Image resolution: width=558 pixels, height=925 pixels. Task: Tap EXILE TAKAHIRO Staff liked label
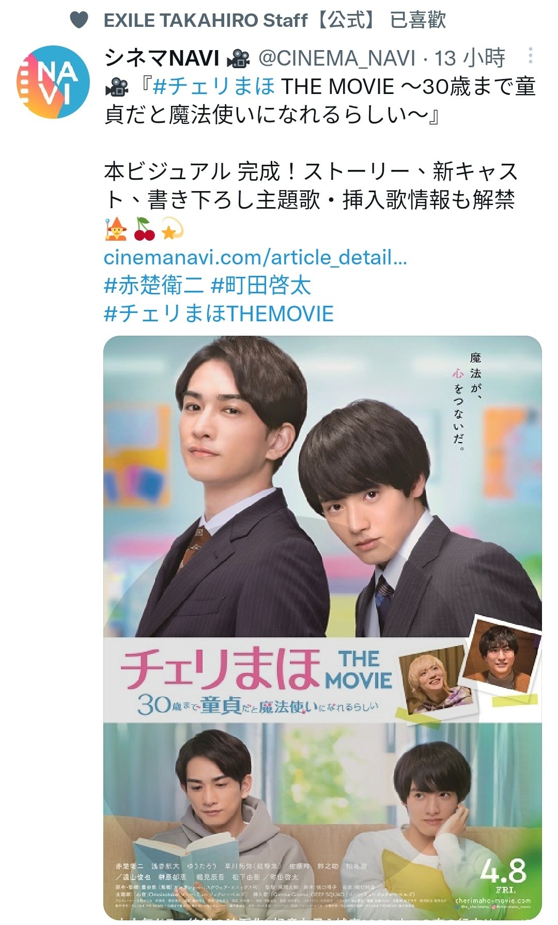pos(274,20)
